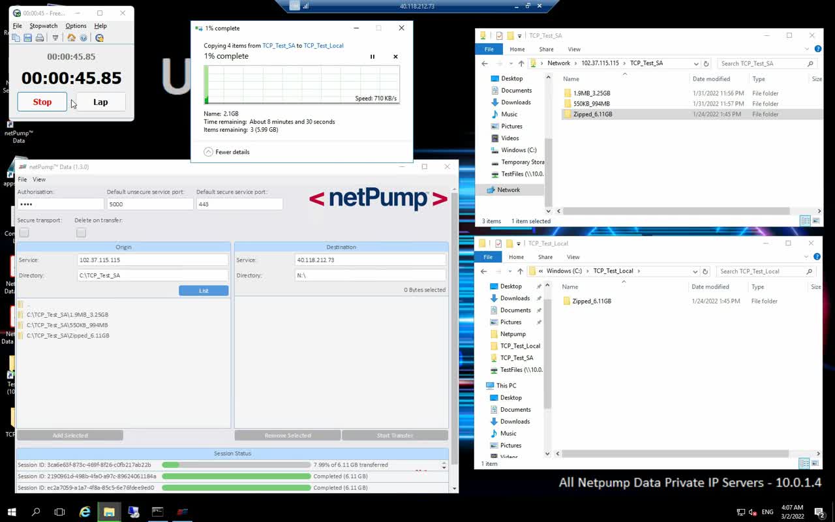Open the Stopwatch menu

[x=43, y=26]
